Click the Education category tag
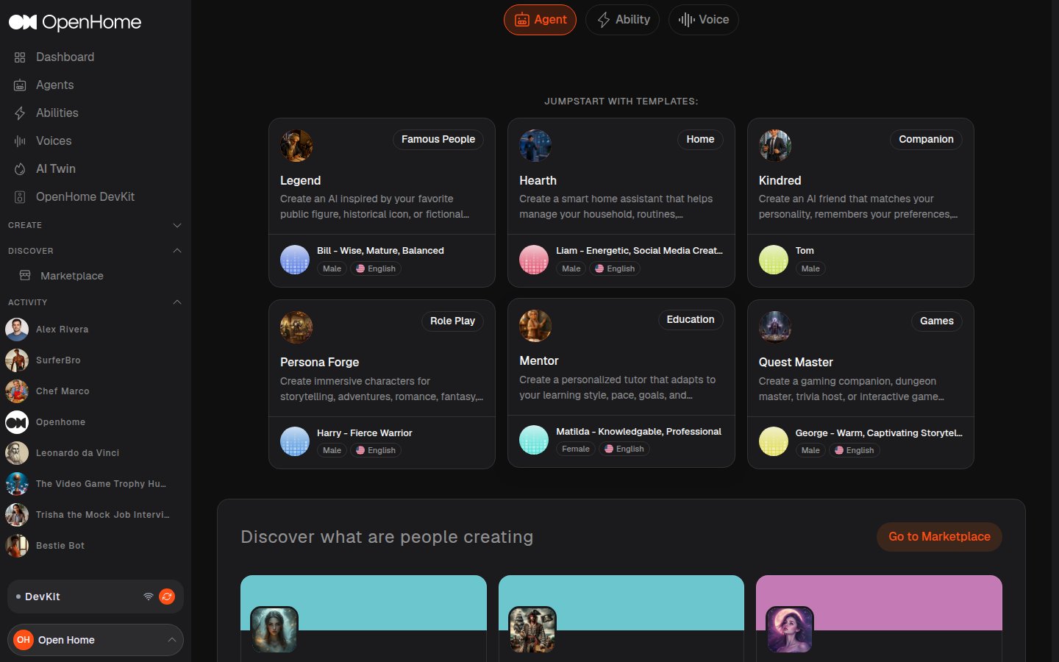This screenshot has width=1059, height=662. [691, 319]
